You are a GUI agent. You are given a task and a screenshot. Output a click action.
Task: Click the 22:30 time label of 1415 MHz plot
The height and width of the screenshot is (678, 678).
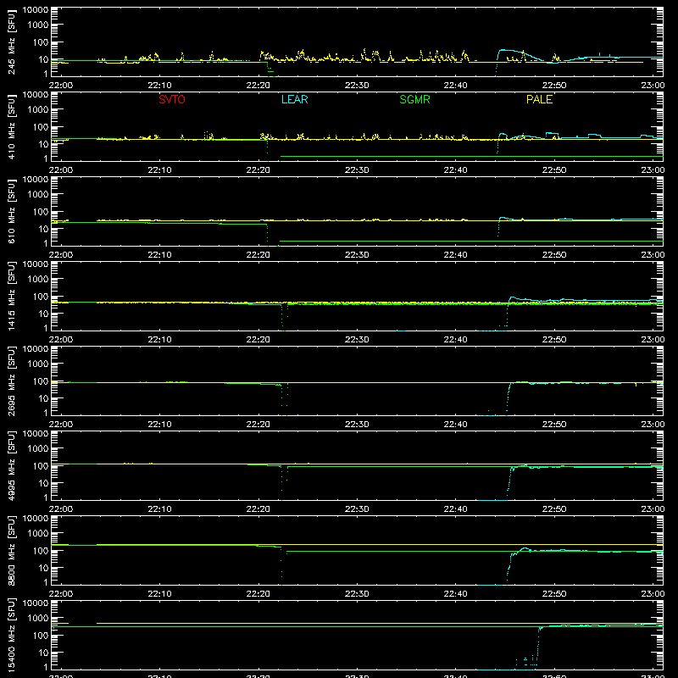(357, 340)
